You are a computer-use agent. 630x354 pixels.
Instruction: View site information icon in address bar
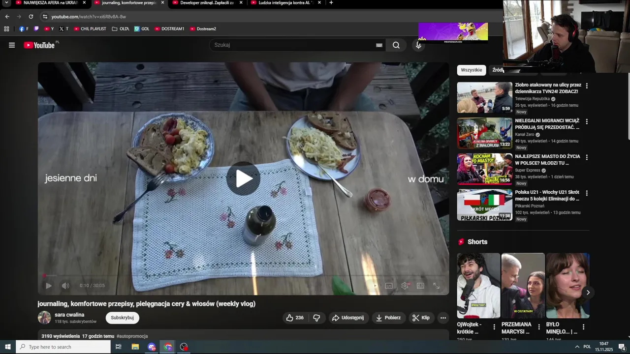pyautogui.click(x=45, y=17)
